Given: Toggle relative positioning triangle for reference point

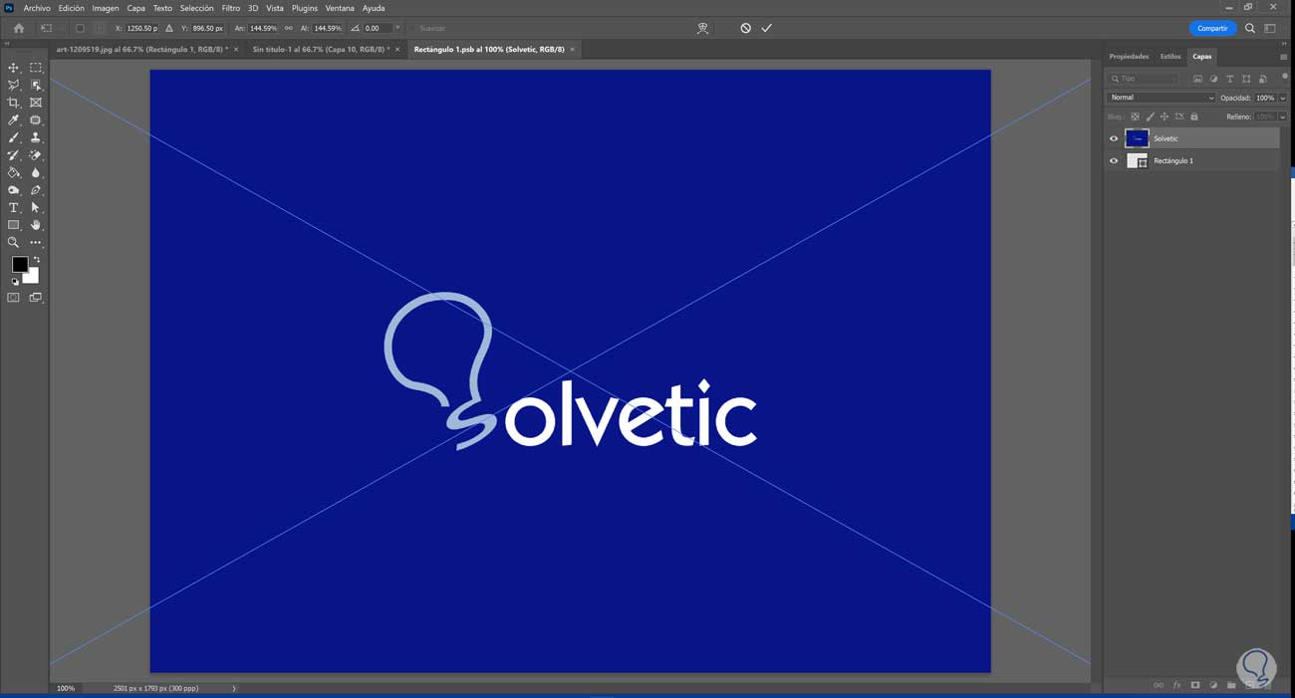Looking at the screenshot, I should (x=168, y=28).
